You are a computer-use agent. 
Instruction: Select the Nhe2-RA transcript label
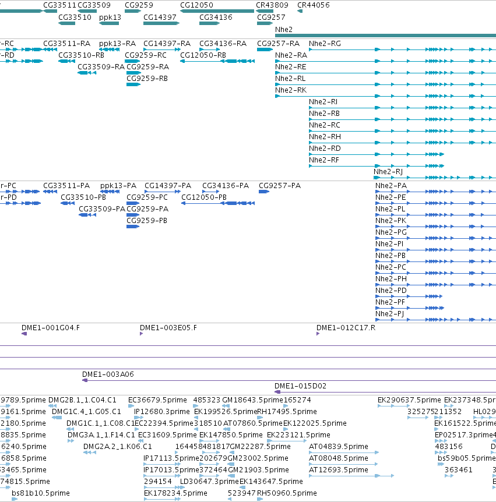pyautogui.click(x=291, y=55)
